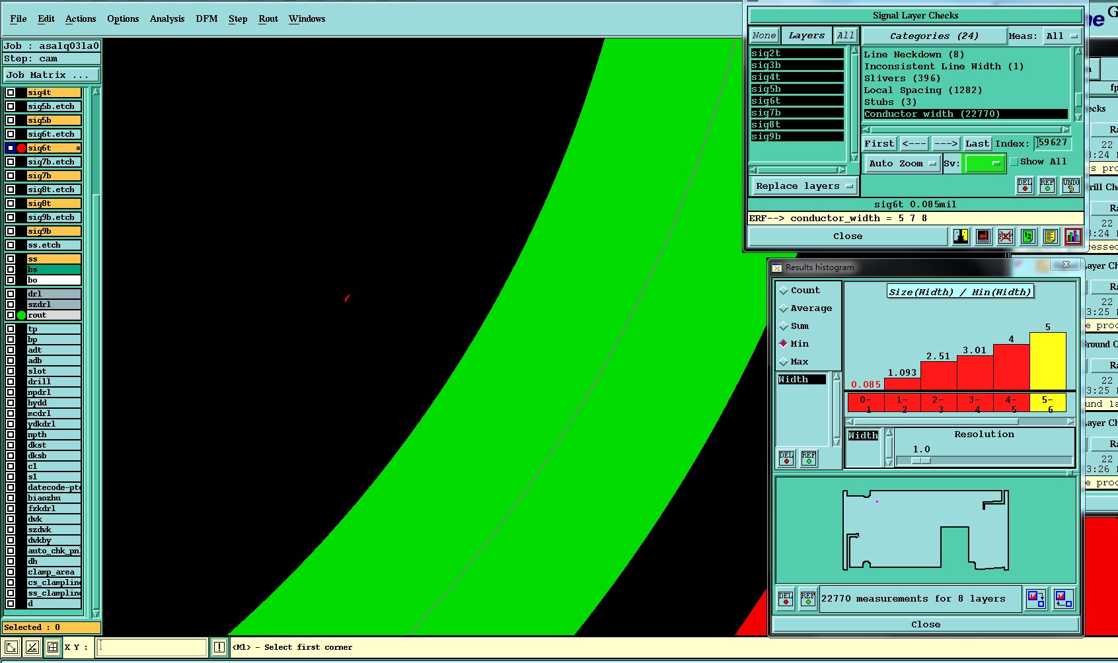Click the crossed-out REF icon
Screen dimensions: 1118x663
1006,236
